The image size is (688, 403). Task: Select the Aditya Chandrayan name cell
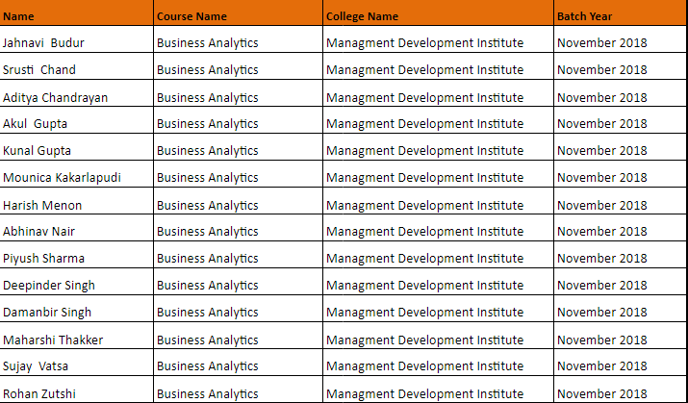[55, 97]
